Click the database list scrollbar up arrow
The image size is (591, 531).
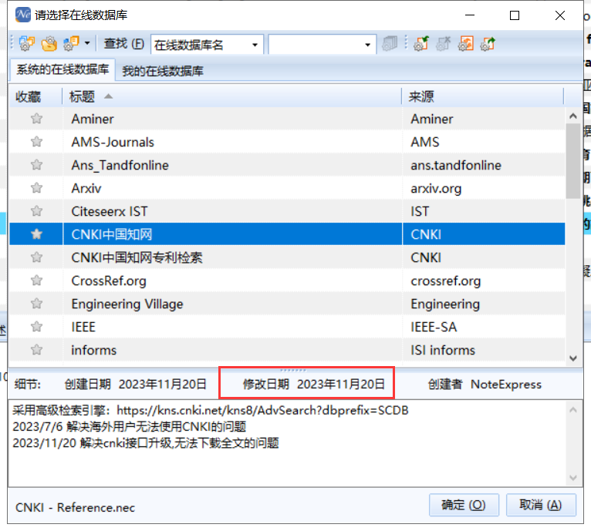(x=573, y=116)
